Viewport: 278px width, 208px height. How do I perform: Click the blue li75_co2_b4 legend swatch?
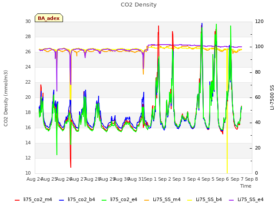point(61,200)
